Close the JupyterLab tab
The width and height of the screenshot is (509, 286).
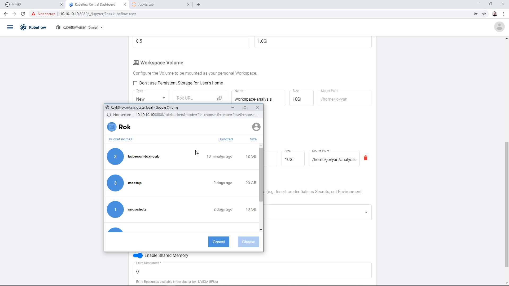click(x=188, y=5)
